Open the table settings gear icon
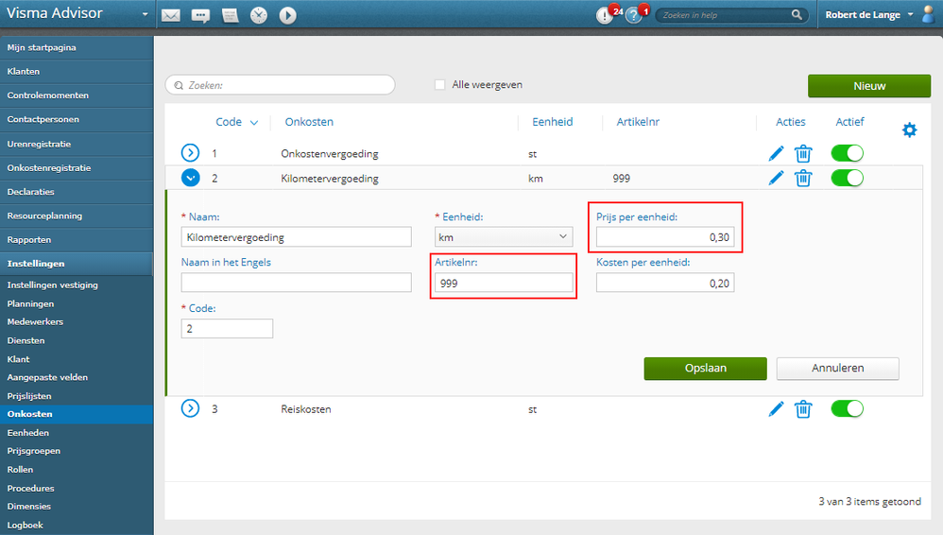 tap(909, 129)
